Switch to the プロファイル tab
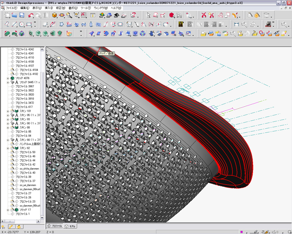Screen dimensions: 292x234 tap(54, 226)
